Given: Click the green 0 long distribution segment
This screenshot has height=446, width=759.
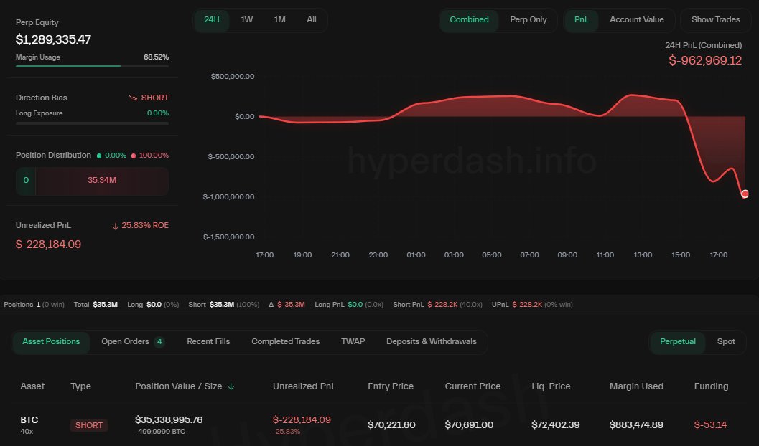Looking at the screenshot, I should 26,181.
